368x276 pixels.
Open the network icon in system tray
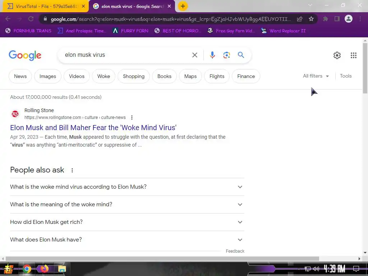(x=308, y=269)
